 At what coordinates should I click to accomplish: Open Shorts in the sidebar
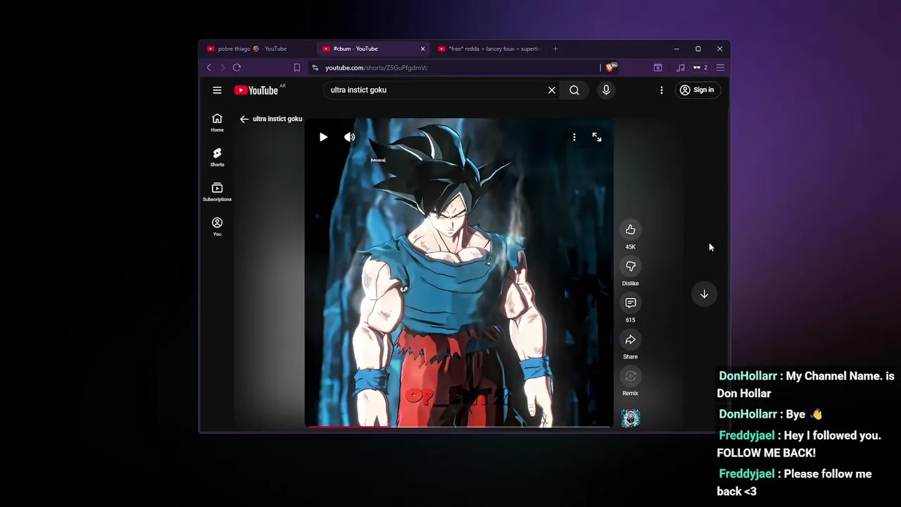(x=217, y=157)
